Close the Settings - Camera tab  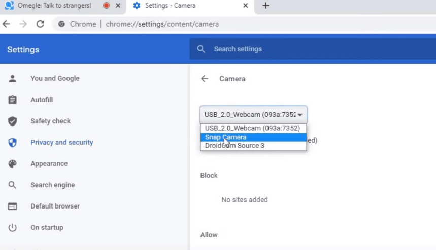click(245, 5)
